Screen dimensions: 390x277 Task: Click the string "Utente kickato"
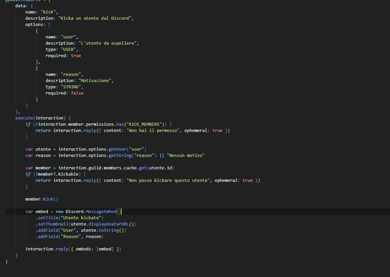click(81, 218)
